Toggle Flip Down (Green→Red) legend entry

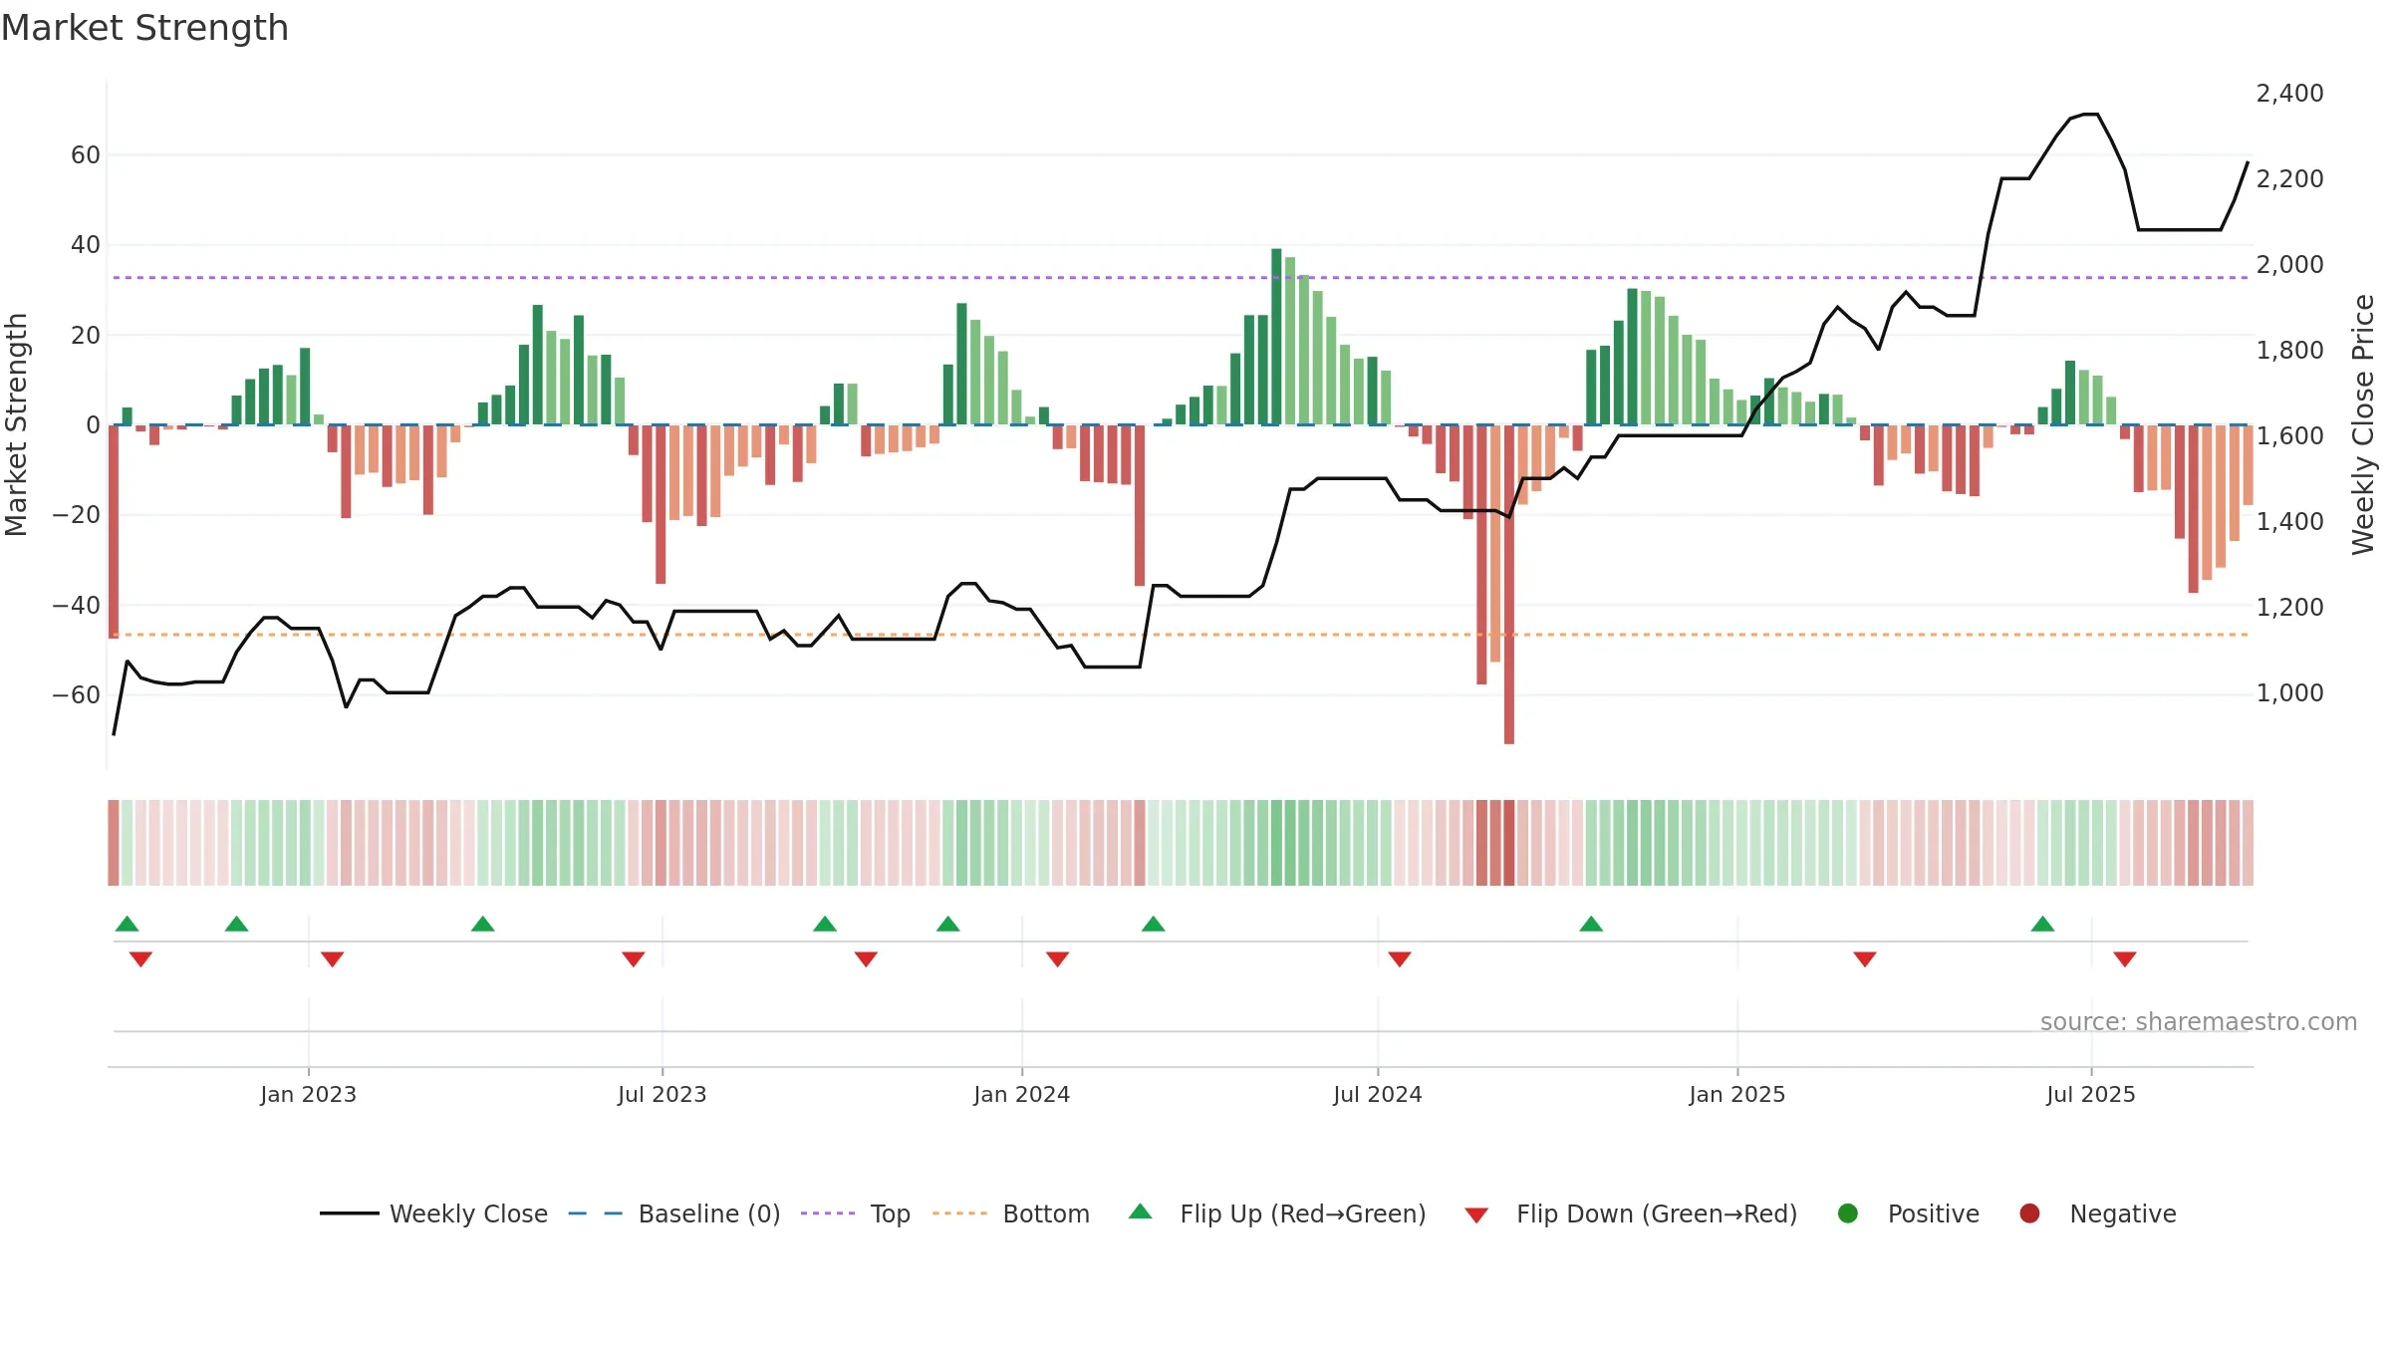click(1631, 1213)
